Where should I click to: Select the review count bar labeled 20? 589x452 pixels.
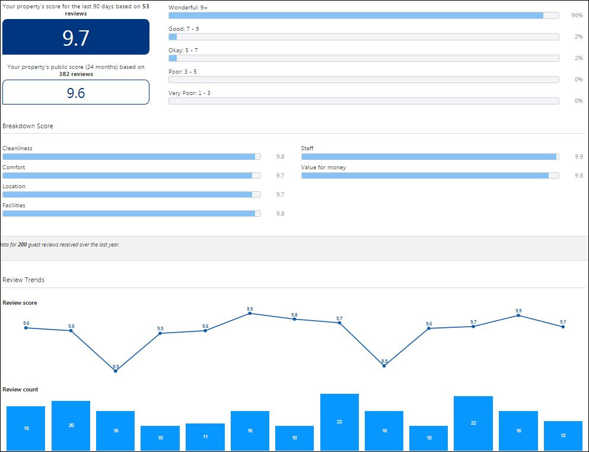click(71, 425)
